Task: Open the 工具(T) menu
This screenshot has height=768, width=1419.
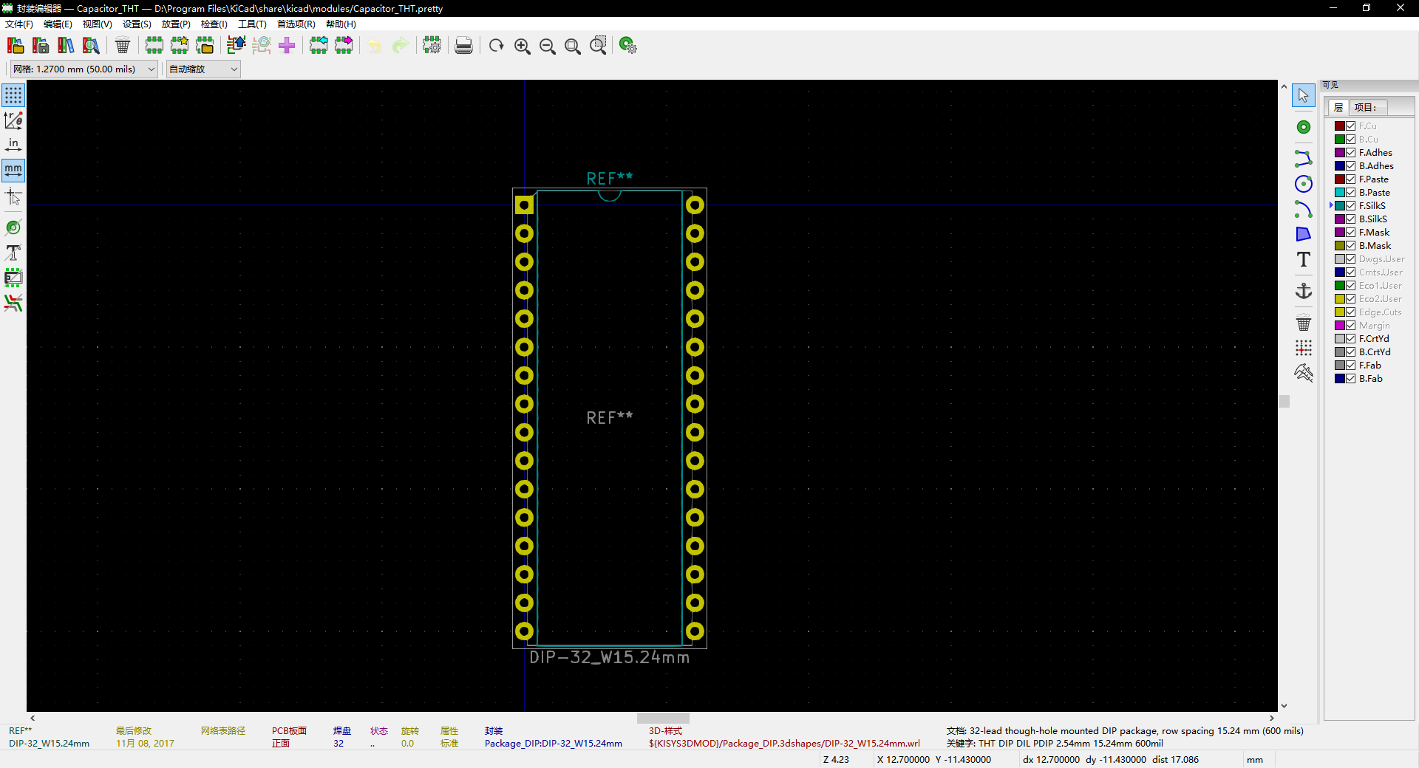Action: pos(252,24)
